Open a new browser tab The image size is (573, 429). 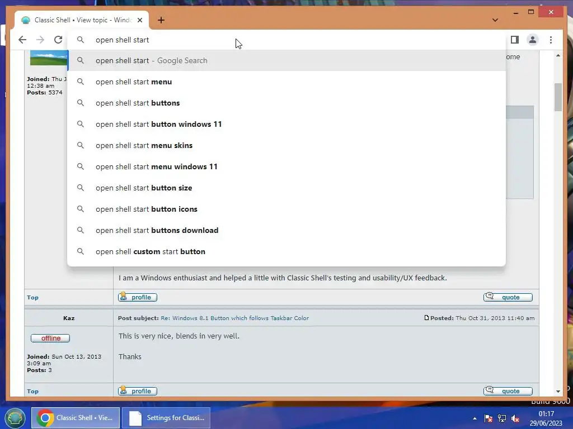(161, 20)
